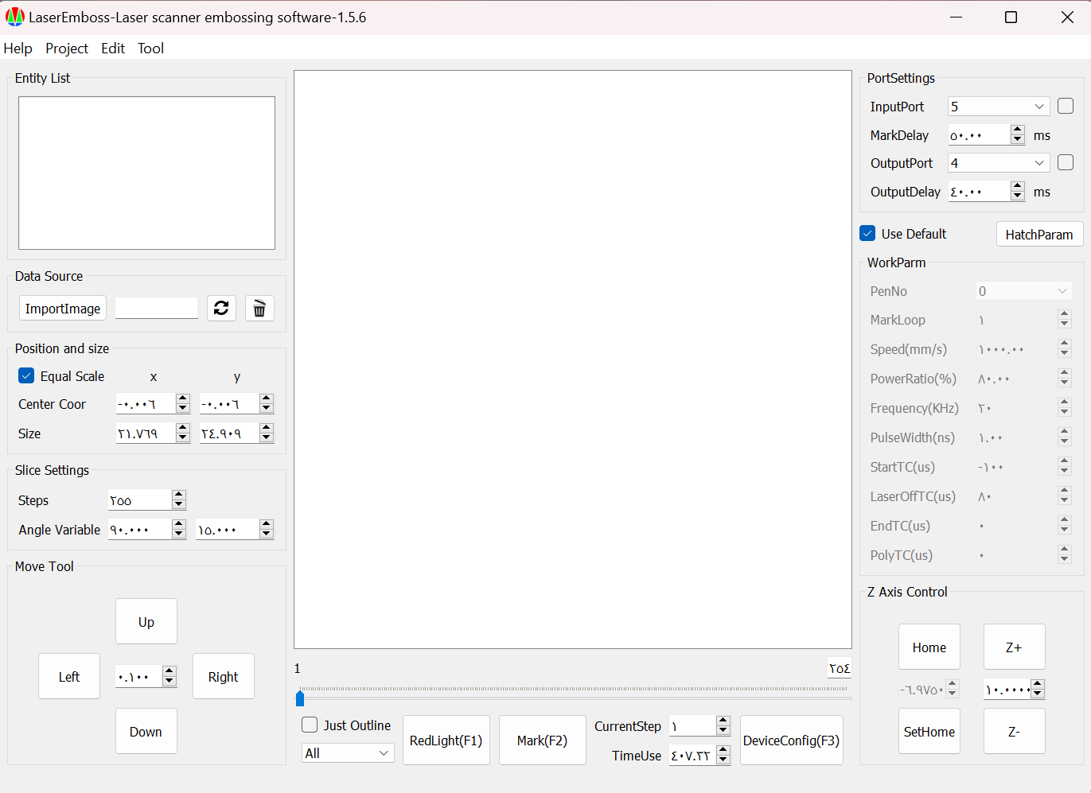Enable the Just Outline checkbox
Screen dimensions: 1091x793
point(310,725)
